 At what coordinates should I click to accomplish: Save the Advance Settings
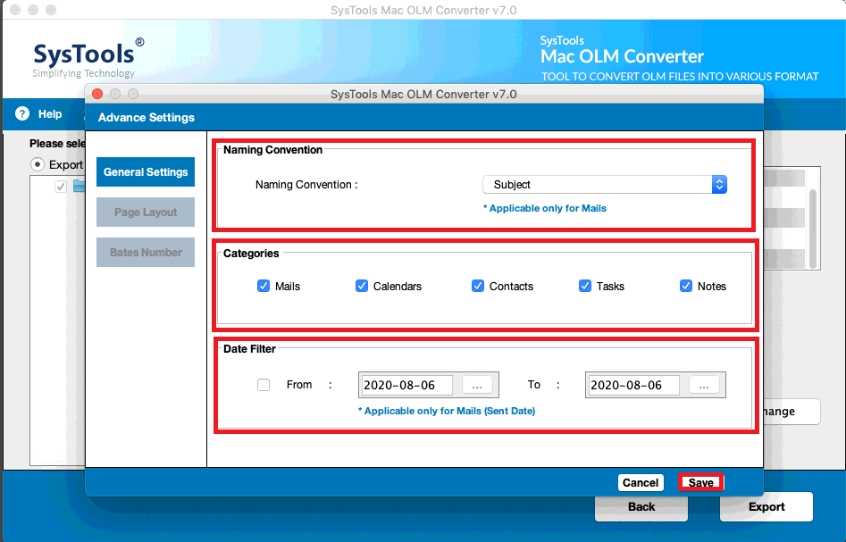pos(701,483)
